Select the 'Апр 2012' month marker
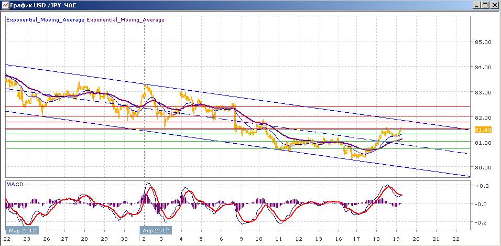 coord(156,230)
